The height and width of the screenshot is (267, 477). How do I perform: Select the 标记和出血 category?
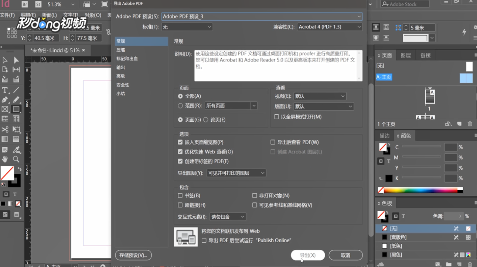click(x=142, y=59)
